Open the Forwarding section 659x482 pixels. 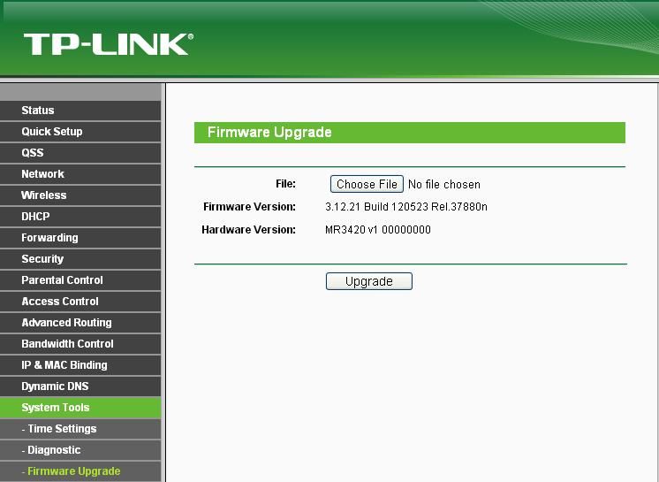click(x=49, y=238)
